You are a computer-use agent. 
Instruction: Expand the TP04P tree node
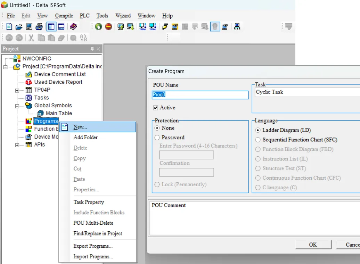tap(17, 90)
